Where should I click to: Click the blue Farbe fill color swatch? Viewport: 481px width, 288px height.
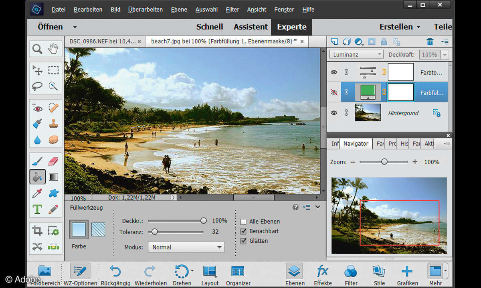pyautogui.click(x=79, y=230)
